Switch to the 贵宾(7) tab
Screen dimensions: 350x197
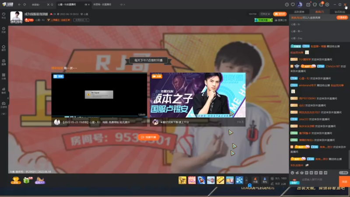[x=319, y=12]
